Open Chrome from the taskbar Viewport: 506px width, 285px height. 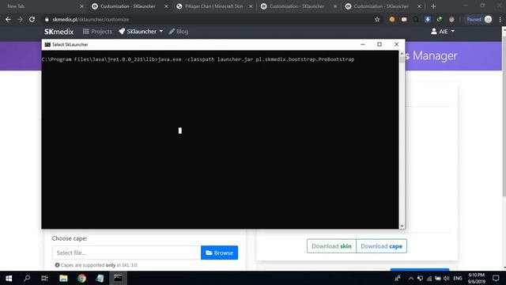(81, 278)
